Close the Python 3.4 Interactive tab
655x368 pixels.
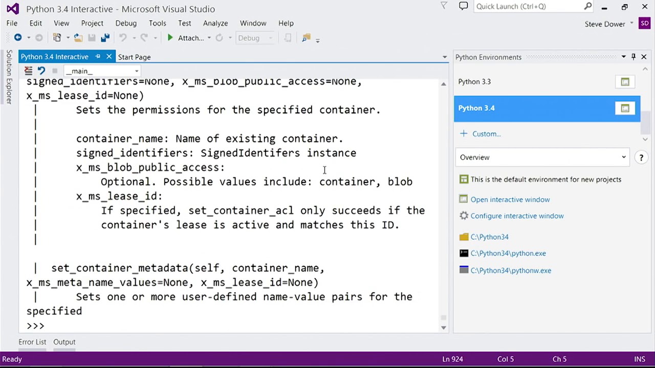(x=109, y=57)
